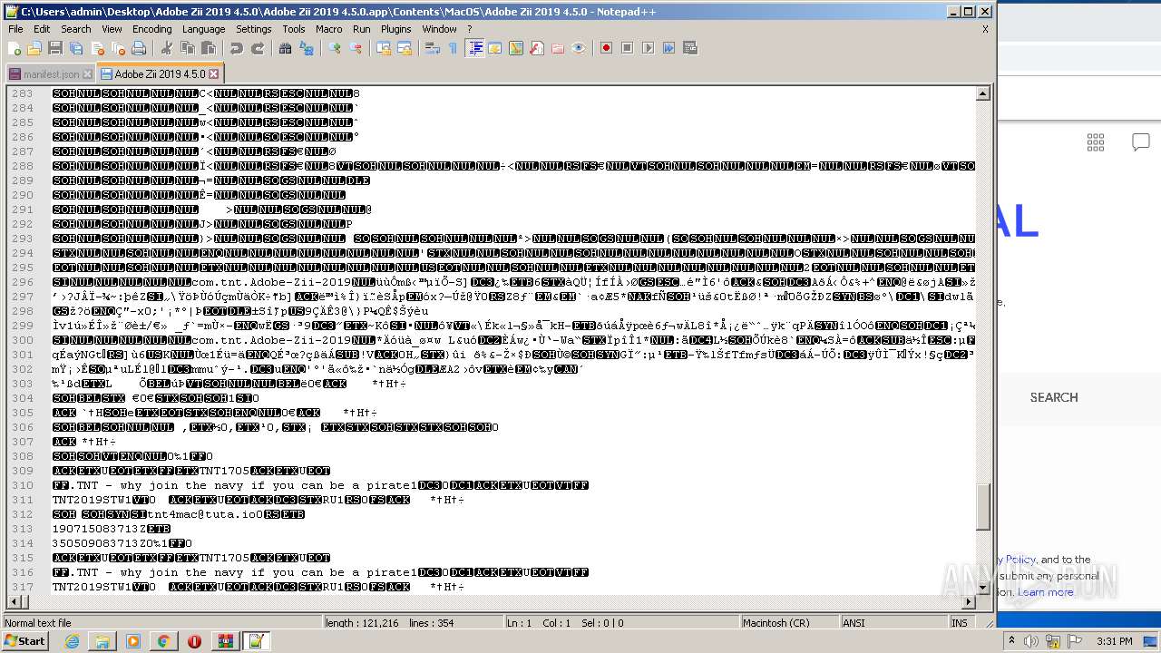Open Chrome from the taskbar
The height and width of the screenshot is (653, 1161).
pos(163,641)
